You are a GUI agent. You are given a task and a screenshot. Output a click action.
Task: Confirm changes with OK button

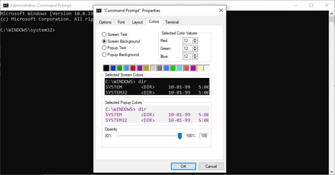pos(183,166)
